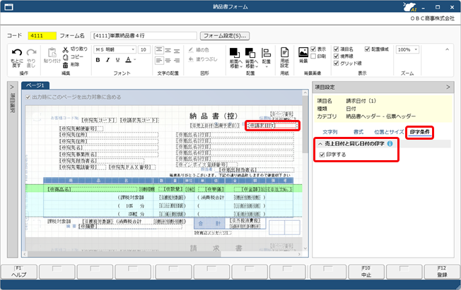Open 用紙設定 paper settings
This screenshot has height=290, width=461.
pos(284,57)
